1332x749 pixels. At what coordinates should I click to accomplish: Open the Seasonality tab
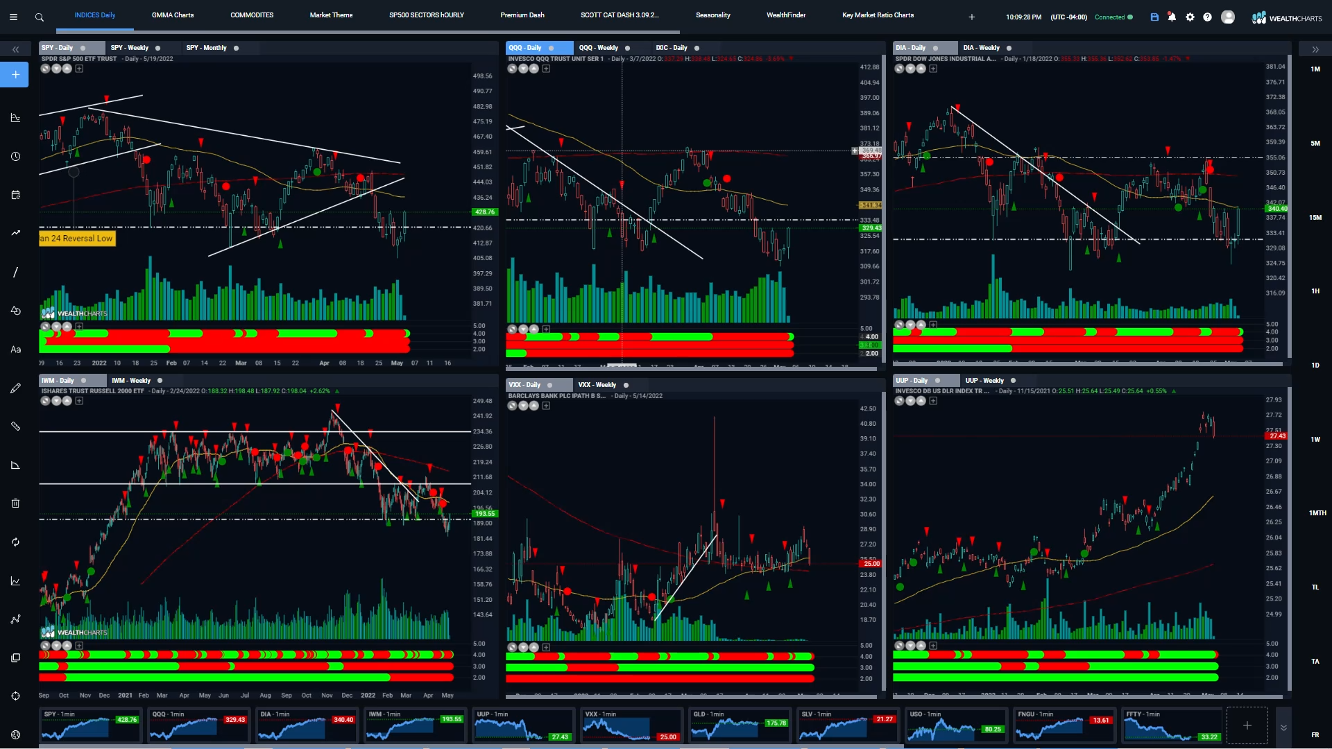click(x=713, y=15)
